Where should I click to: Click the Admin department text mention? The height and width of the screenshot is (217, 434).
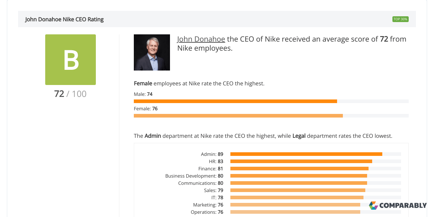[153, 136]
